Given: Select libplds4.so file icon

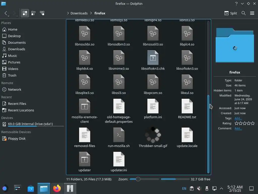Looking at the screenshot, I should point(85,58).
